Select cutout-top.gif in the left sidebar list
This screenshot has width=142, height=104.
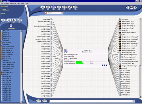(x=7, y=58)
